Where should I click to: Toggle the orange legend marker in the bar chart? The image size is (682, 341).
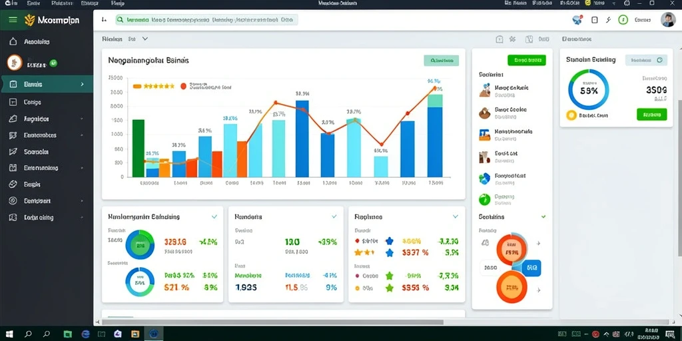click(137, 87)
